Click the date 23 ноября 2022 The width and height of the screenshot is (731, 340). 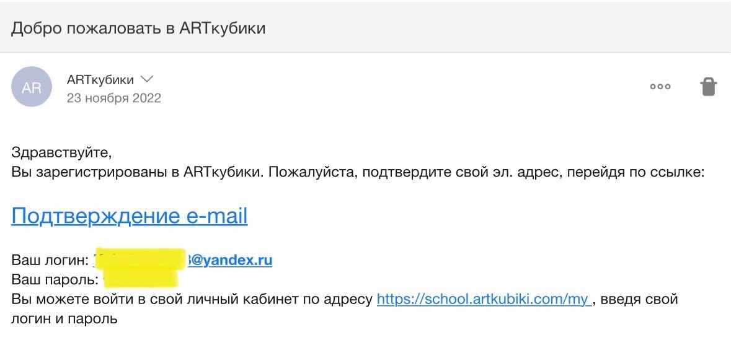point(113,98)
